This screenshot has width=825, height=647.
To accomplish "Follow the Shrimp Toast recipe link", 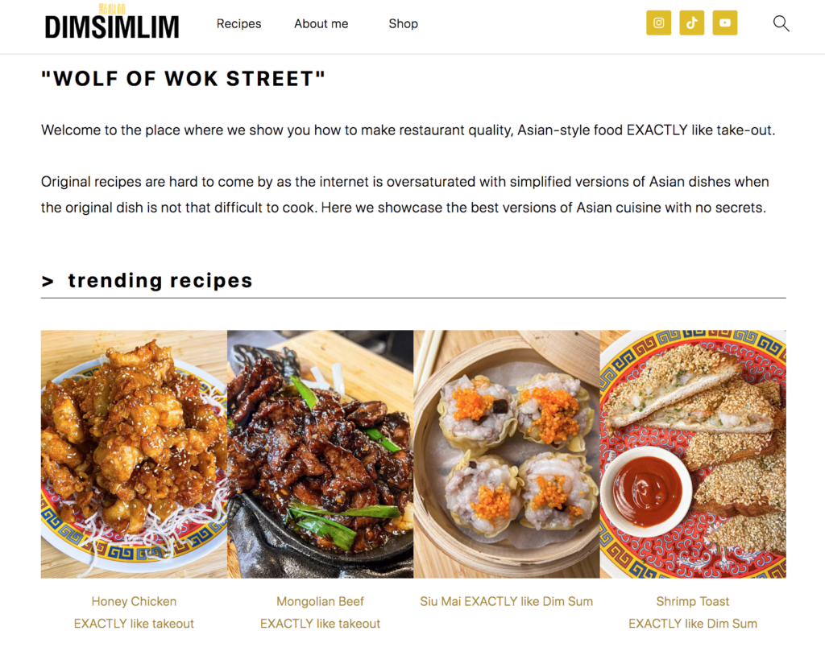I will click(693, 601).
